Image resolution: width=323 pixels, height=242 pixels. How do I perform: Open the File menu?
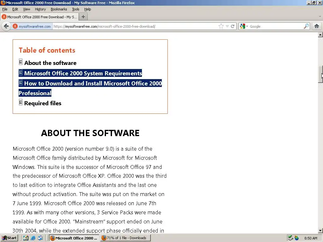click(4, 9)
